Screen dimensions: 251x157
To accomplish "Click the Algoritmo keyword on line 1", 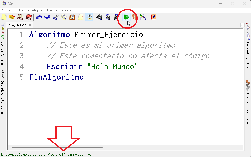I will tap(50, 35).
